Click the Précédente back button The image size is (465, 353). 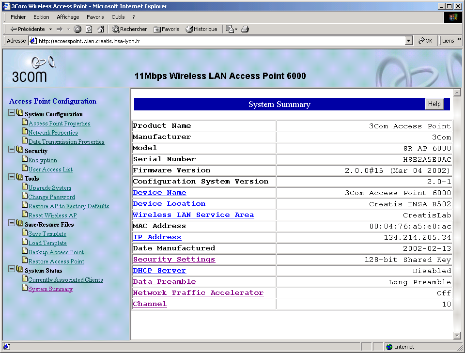(x=28, y=29)
